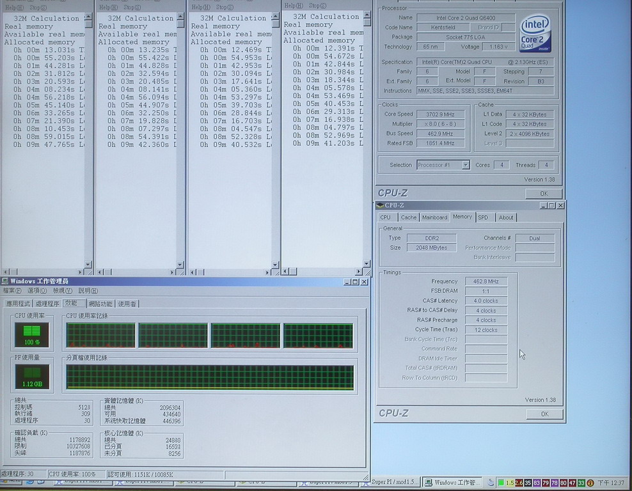Click the orange info tray icon
Screen dimensions: 632x491
(x=590, y=483)
